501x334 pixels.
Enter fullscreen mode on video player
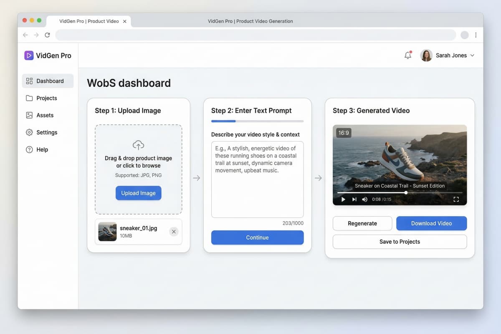point(456,199)
